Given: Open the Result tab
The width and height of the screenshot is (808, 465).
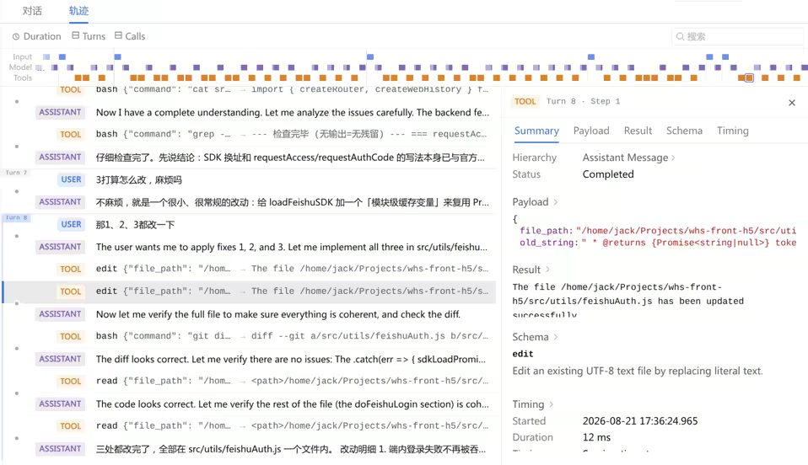Looking at the screenshot, I should 638,131.
